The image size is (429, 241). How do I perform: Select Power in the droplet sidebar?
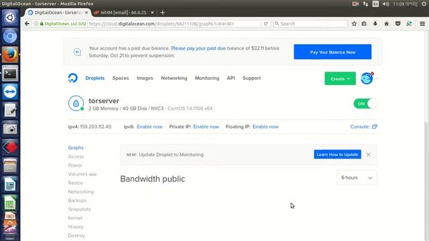click(x=75, y=165)
